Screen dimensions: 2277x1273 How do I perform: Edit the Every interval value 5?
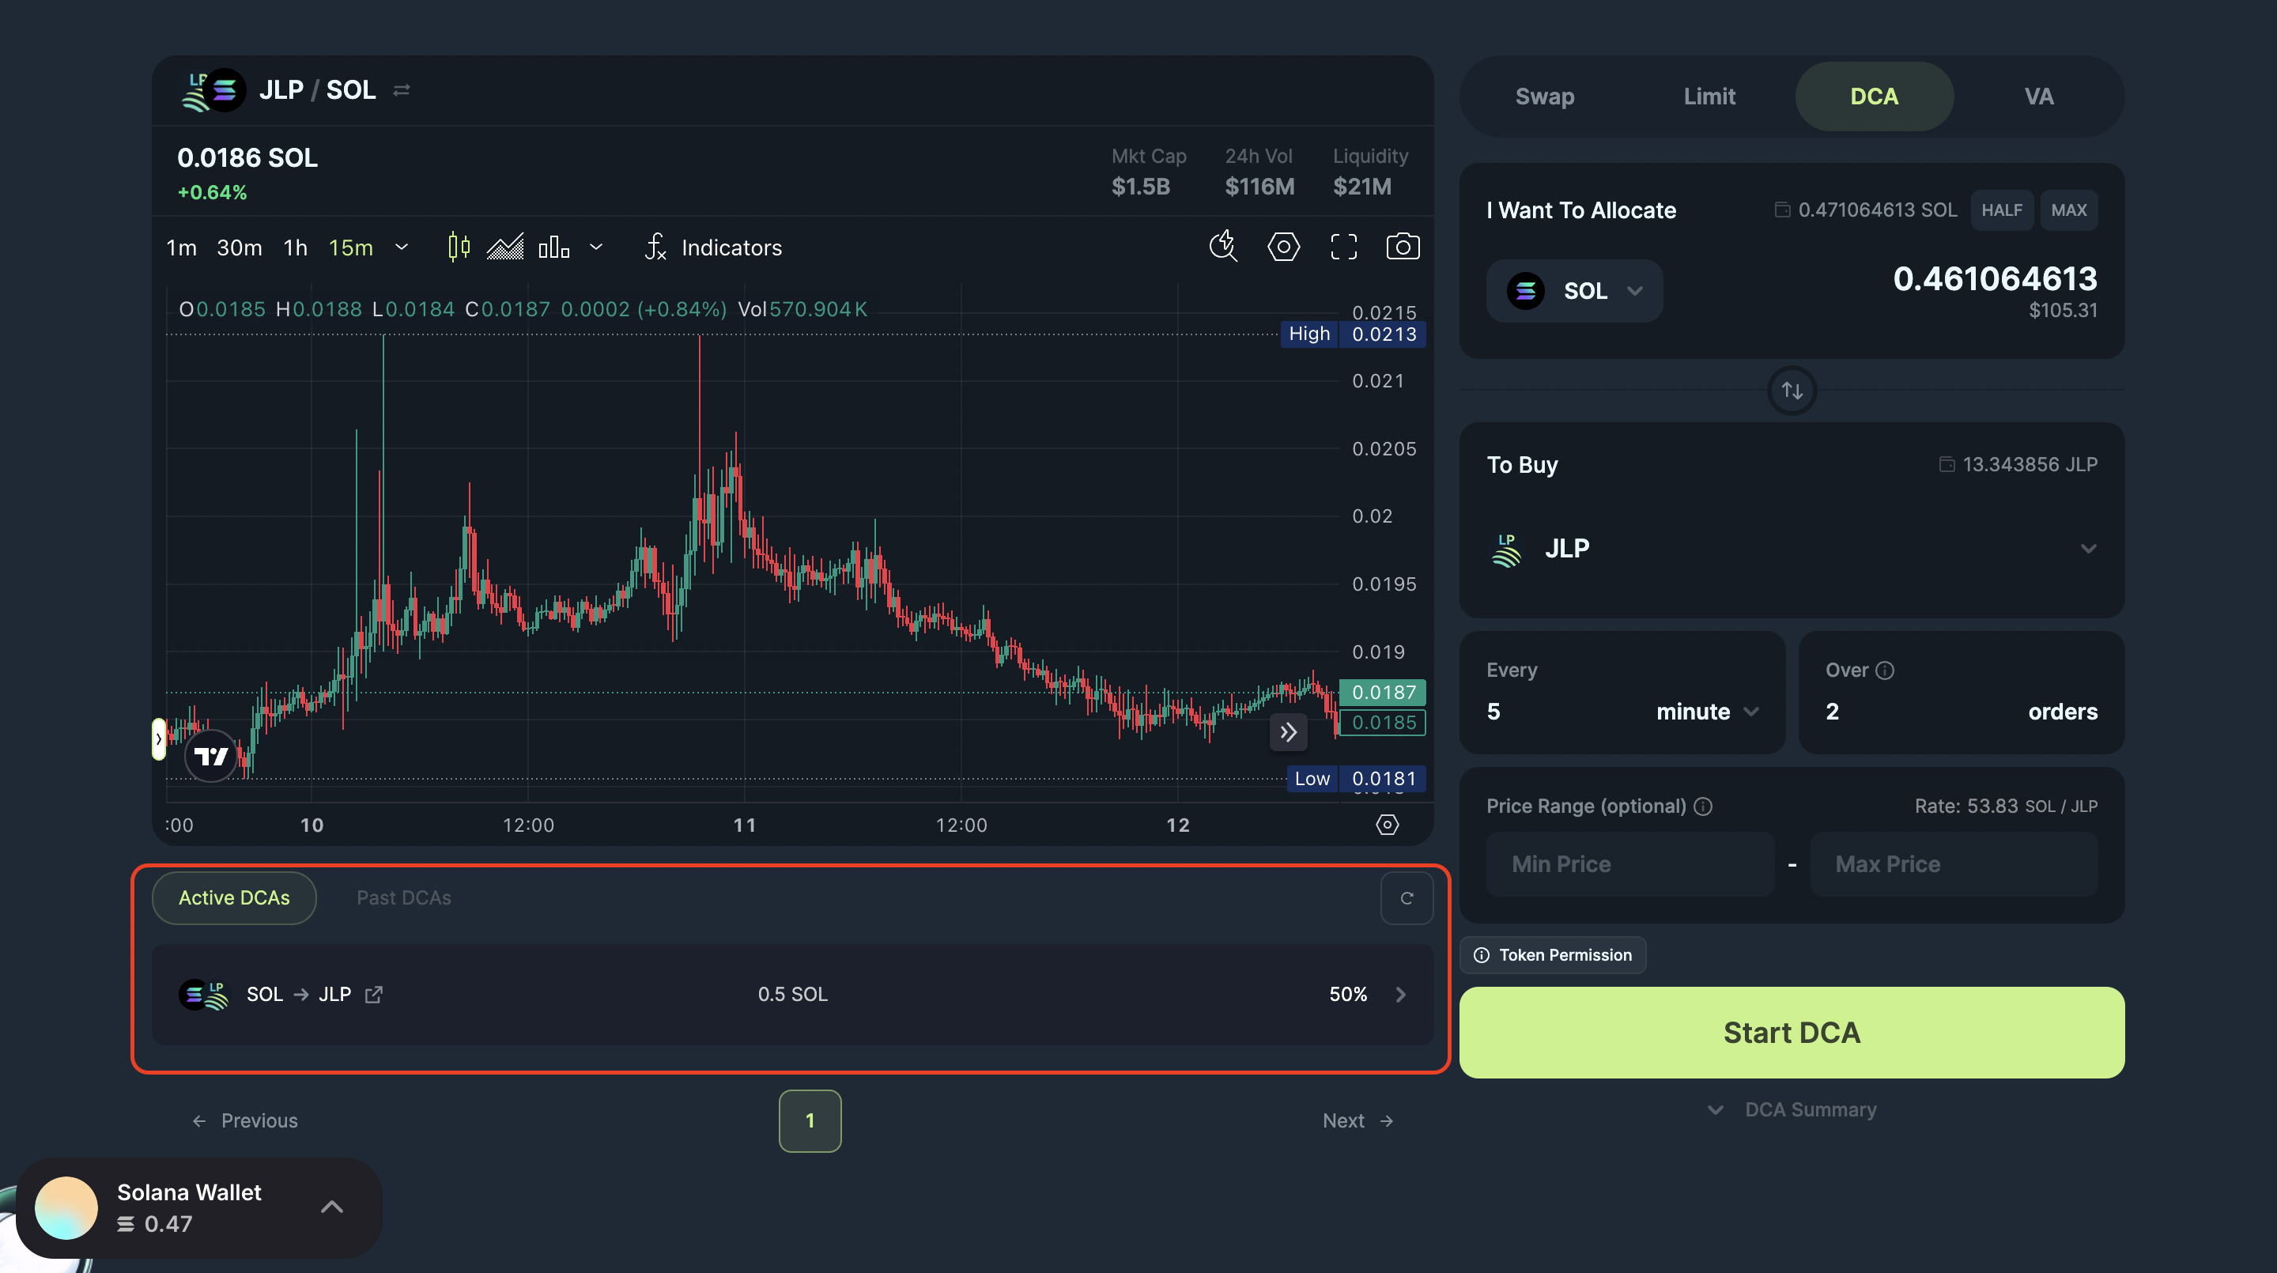tap(1493, 712)
